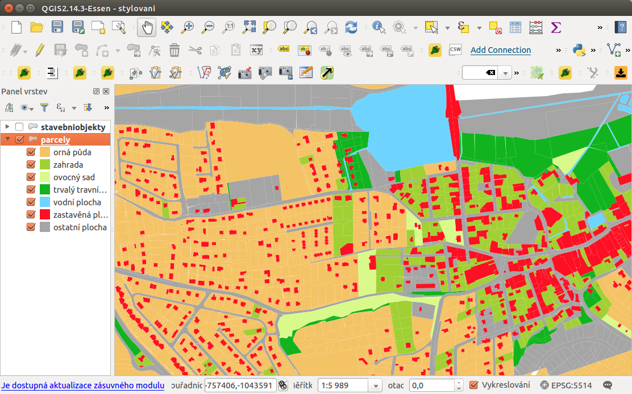Open the CSW metadata search icon

[x=455, y=49]
